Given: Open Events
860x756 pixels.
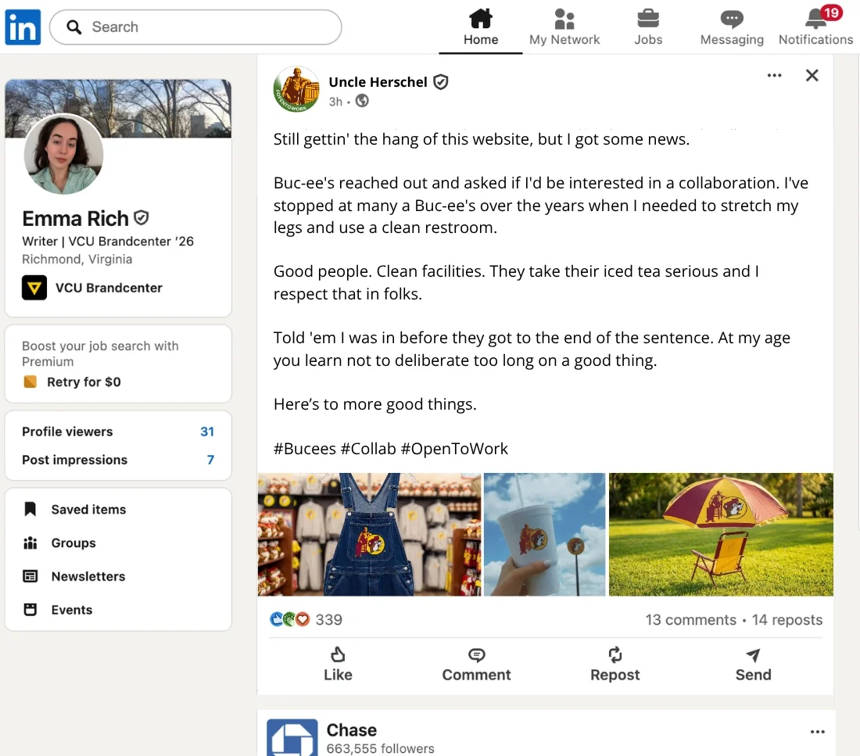Looking at the screenshot, I should tap(72, 610).
